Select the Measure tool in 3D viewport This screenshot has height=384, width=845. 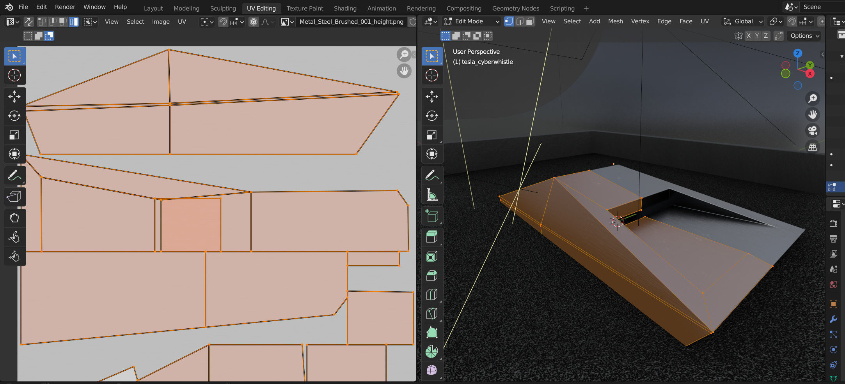point(432,195)
